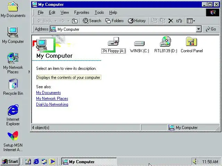Screen dimensions: 222x166
Task: Open the Back history dropdown arrow
Action: (x=56, y=21)
